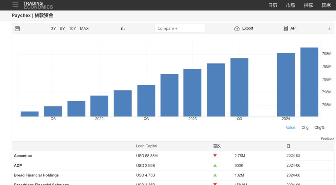Click the USD 68.88M value
The image size is (336, 185).
click(147, 156)
